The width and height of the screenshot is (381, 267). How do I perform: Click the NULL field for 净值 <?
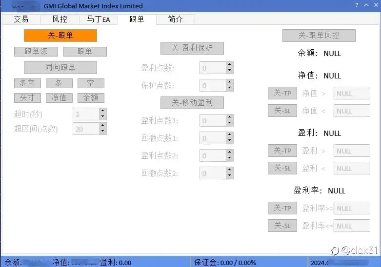(352, 111)
